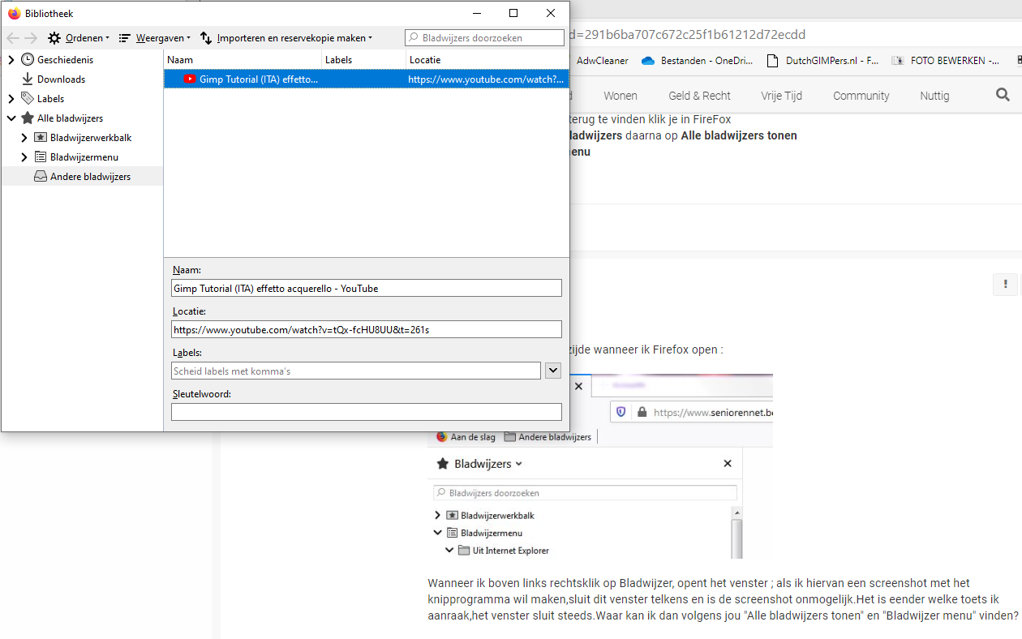Screen dimensions: 1022x639
Task: Click the website search magnifier icon
Action: coord(1003,96)
